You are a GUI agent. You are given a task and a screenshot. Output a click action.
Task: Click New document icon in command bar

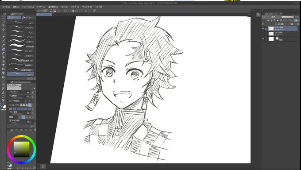[x=51, y=11]
